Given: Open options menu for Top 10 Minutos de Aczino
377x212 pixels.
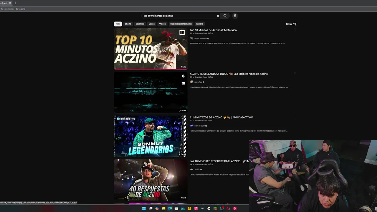Looking at the screenshot, I should coord(295,30).
